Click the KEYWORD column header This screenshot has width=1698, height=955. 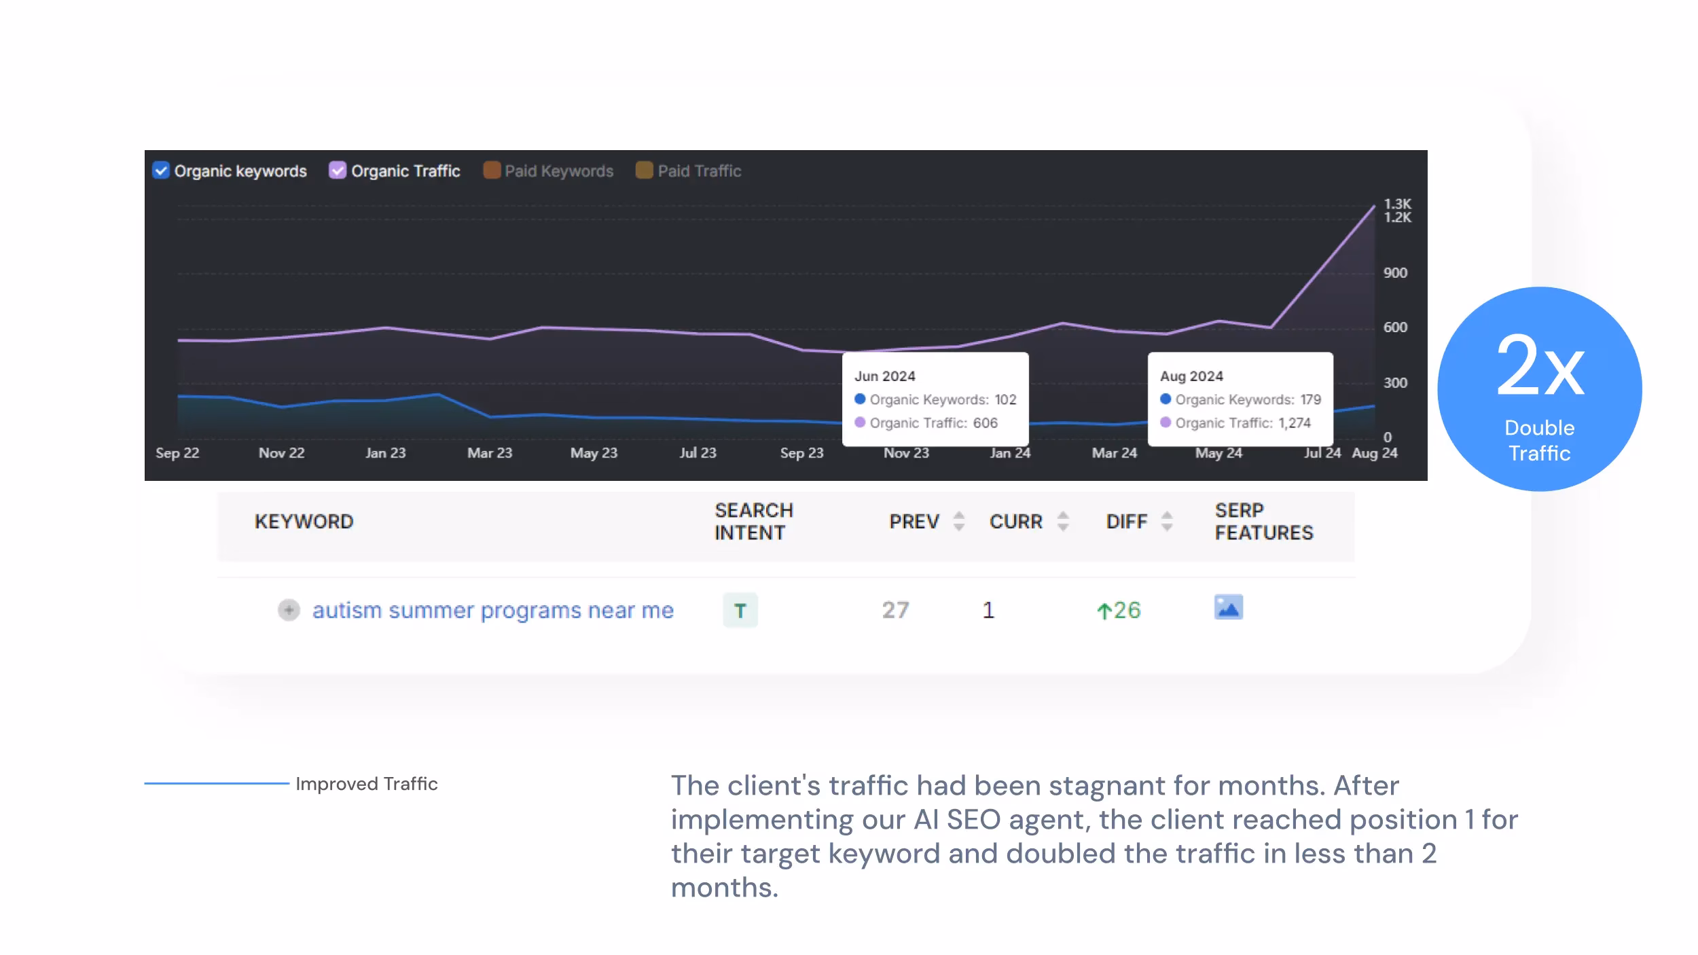[304, 522]
